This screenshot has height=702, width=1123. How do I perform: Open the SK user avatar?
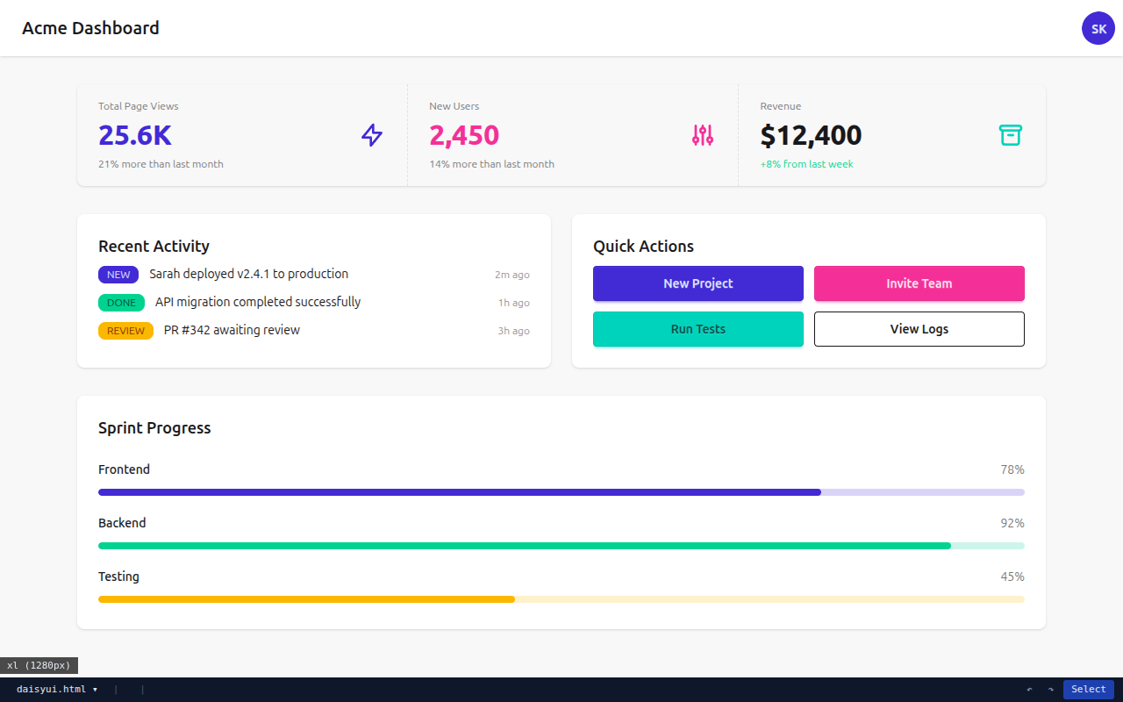(1098, 28)
